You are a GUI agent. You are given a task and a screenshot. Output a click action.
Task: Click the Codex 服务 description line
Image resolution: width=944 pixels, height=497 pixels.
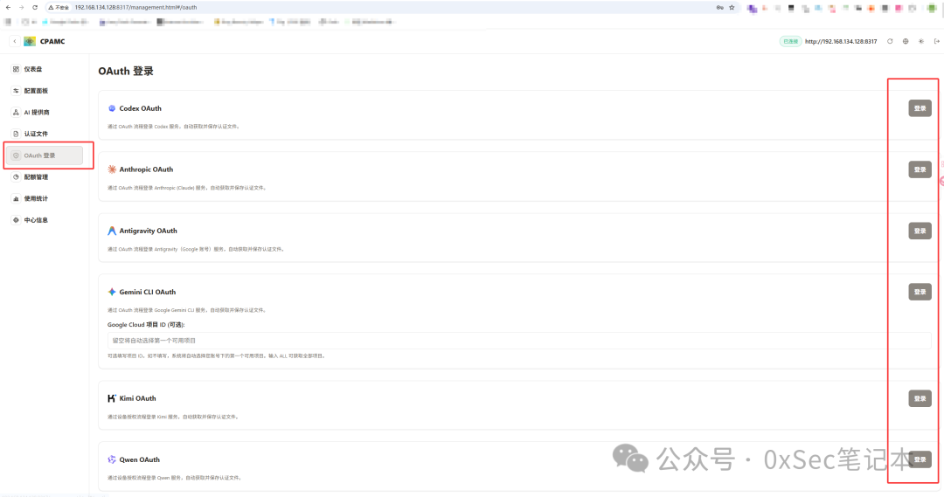pos(174,127)
